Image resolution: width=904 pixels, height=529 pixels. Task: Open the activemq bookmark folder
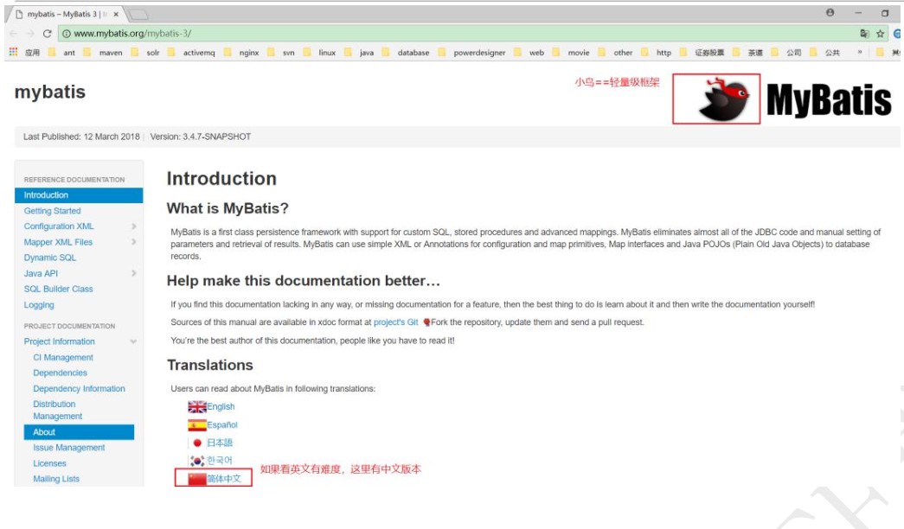[x=191, y=53]
